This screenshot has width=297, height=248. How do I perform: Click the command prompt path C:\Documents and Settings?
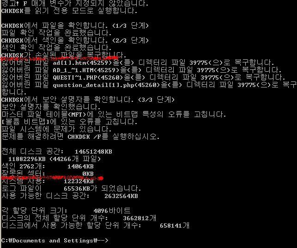click(55, 241)
